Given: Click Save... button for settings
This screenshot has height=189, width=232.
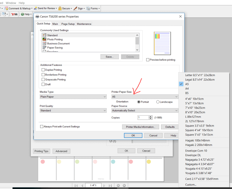Looking at the screenshot, I should tap(109, 57).
